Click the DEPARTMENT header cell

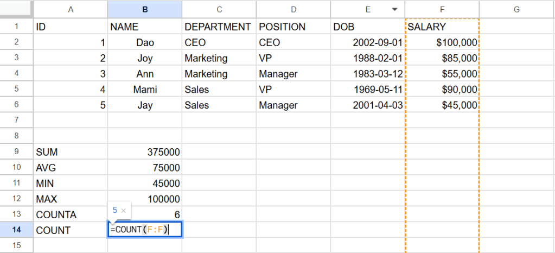219,27
